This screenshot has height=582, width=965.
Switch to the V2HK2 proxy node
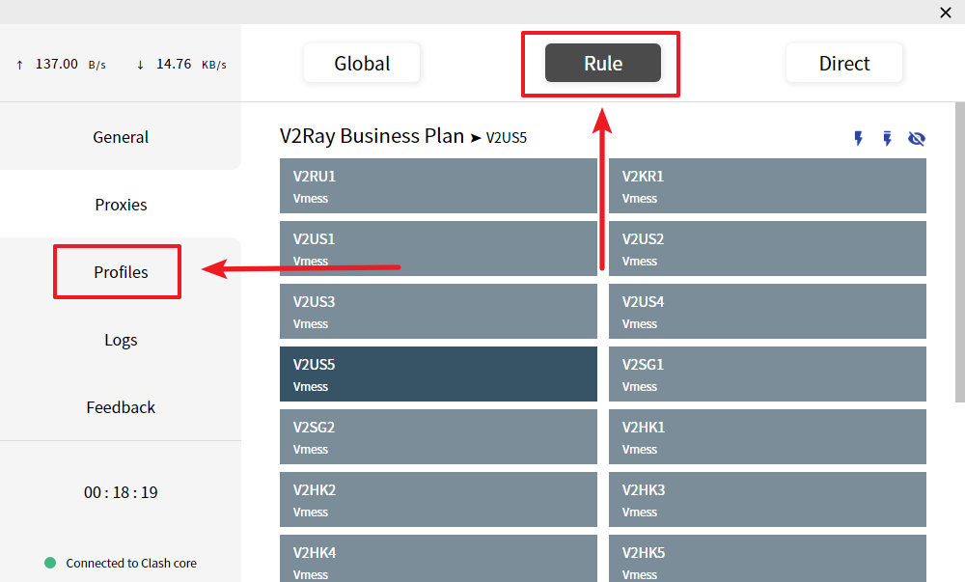point(438,500)
